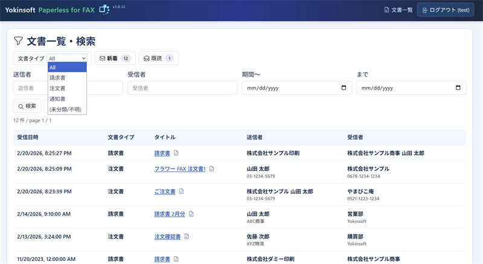Open the calendar picker for 期間〜
Image resolution: width=483 pixels, height=264 pixels.
click(344, 88)
